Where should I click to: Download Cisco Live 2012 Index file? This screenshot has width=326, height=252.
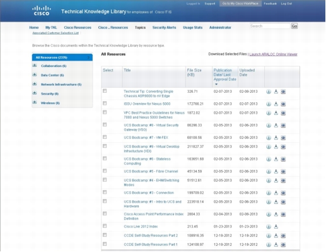point(276,227)
